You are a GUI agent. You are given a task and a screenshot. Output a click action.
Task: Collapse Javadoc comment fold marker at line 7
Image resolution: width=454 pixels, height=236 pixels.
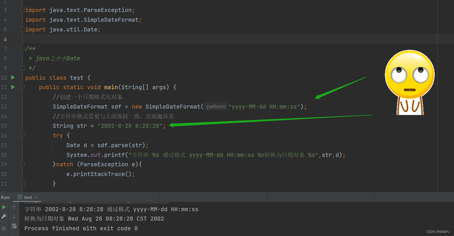pyautogui.click(x=23, y=49)
